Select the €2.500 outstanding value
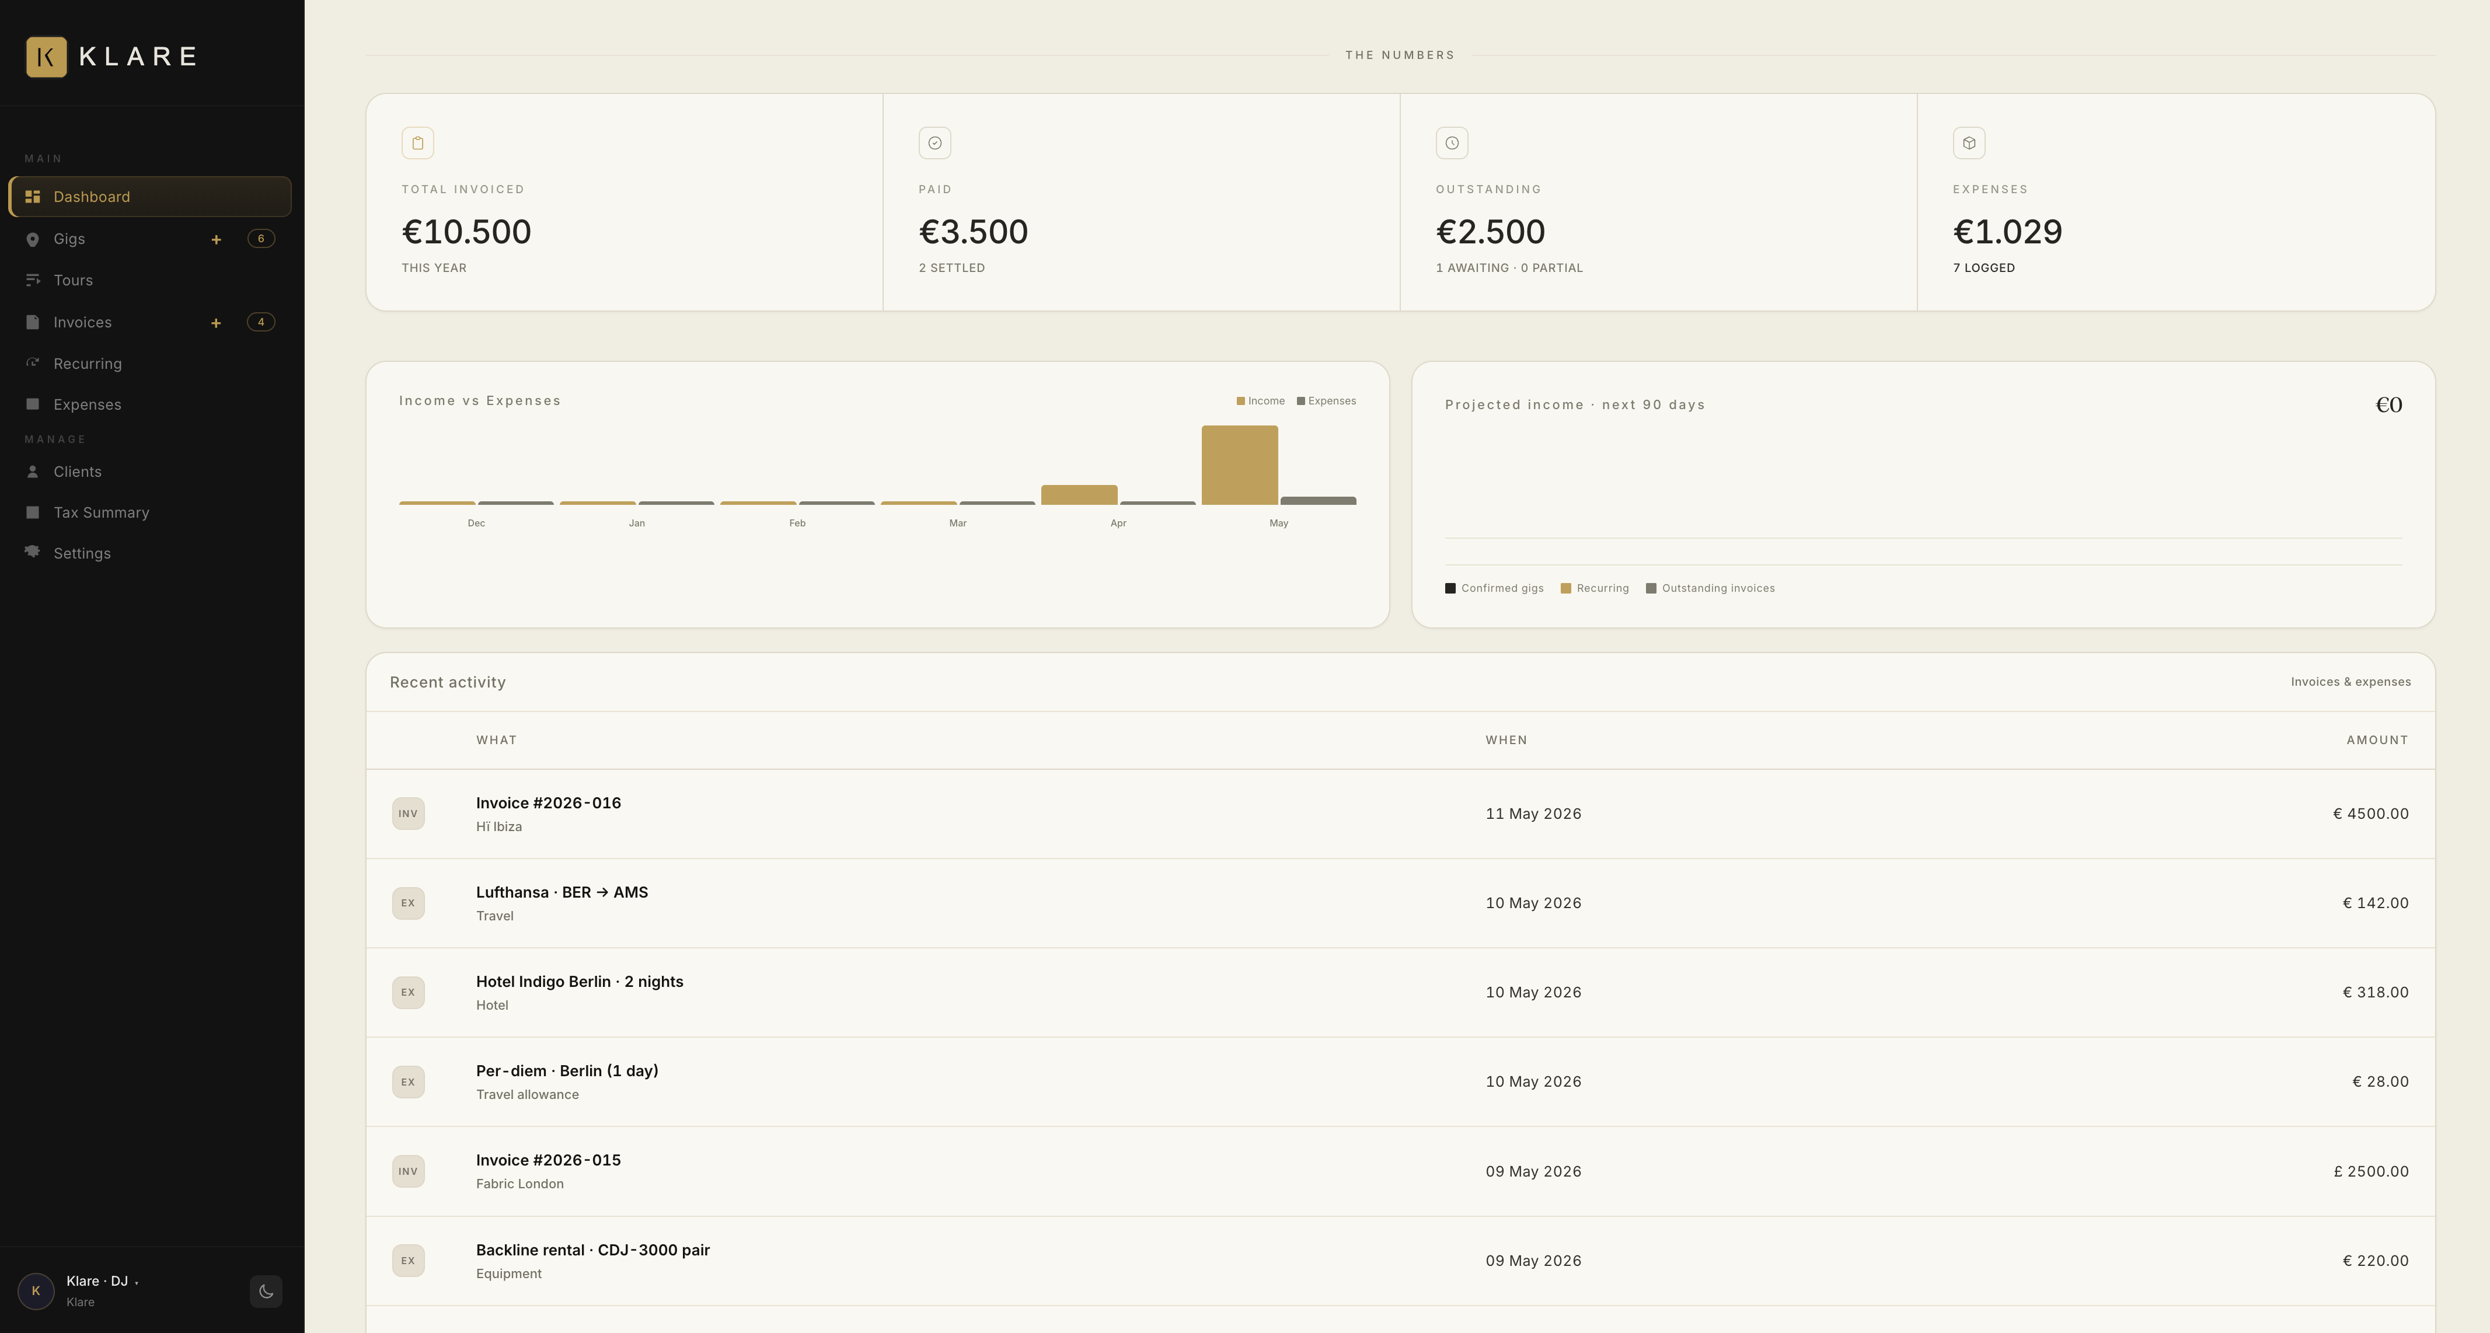 tap(1491, 232)
